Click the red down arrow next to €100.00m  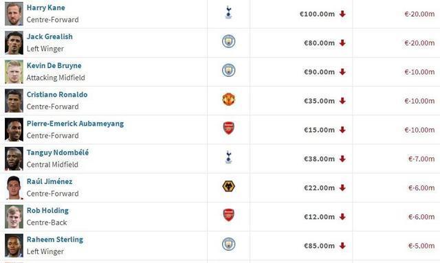[x=342, y=14]
